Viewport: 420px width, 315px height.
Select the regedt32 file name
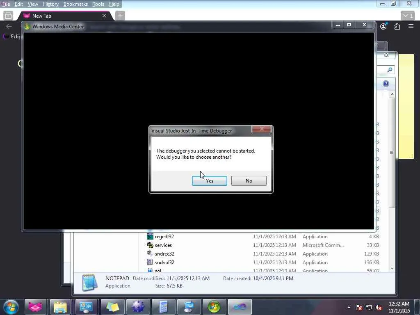coord(164,237)
